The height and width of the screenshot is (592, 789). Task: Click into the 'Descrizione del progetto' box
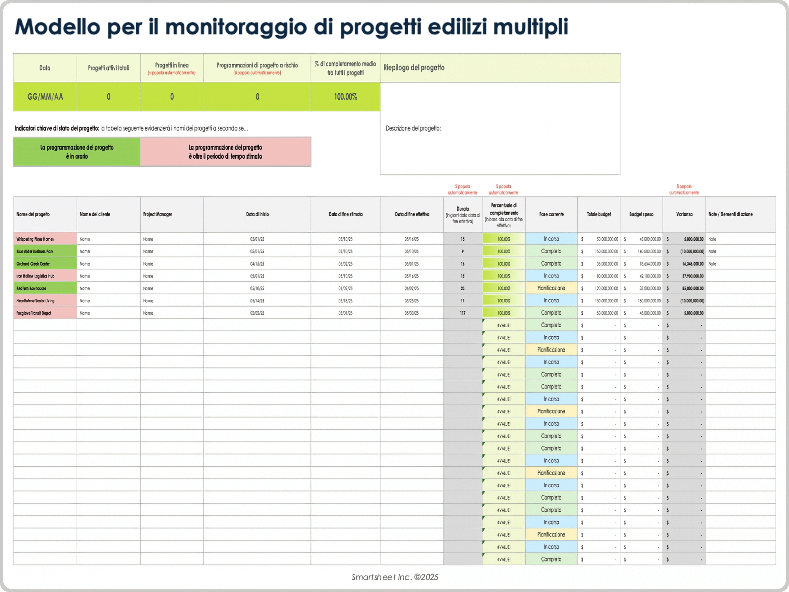pos(500,129)
